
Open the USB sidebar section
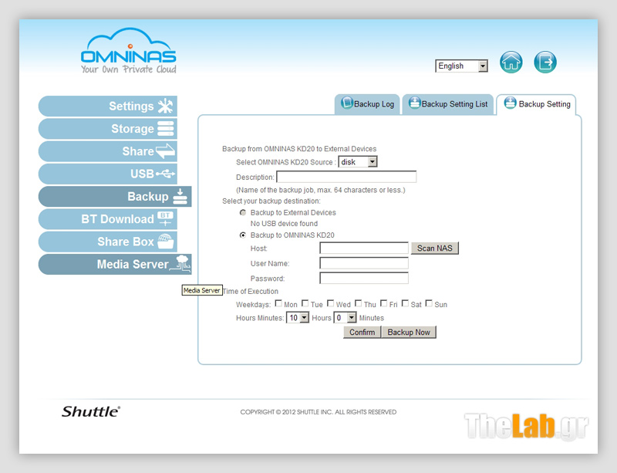108,174
